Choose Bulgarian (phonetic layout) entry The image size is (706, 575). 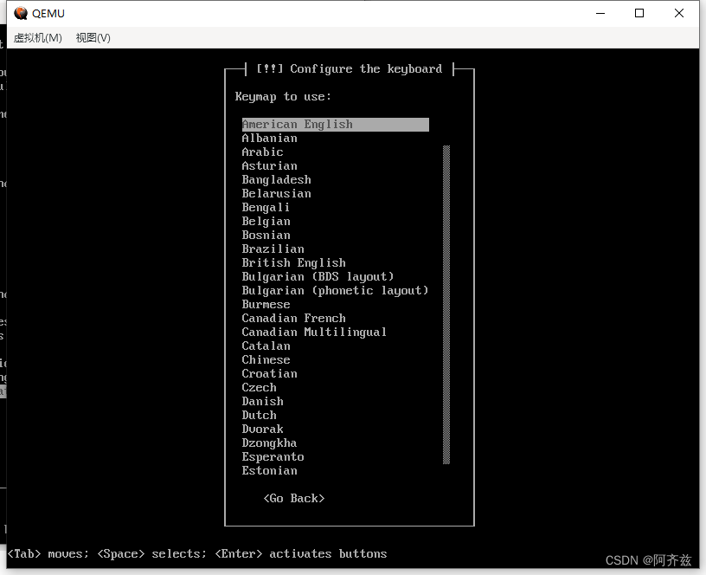[x=335, y=290]
